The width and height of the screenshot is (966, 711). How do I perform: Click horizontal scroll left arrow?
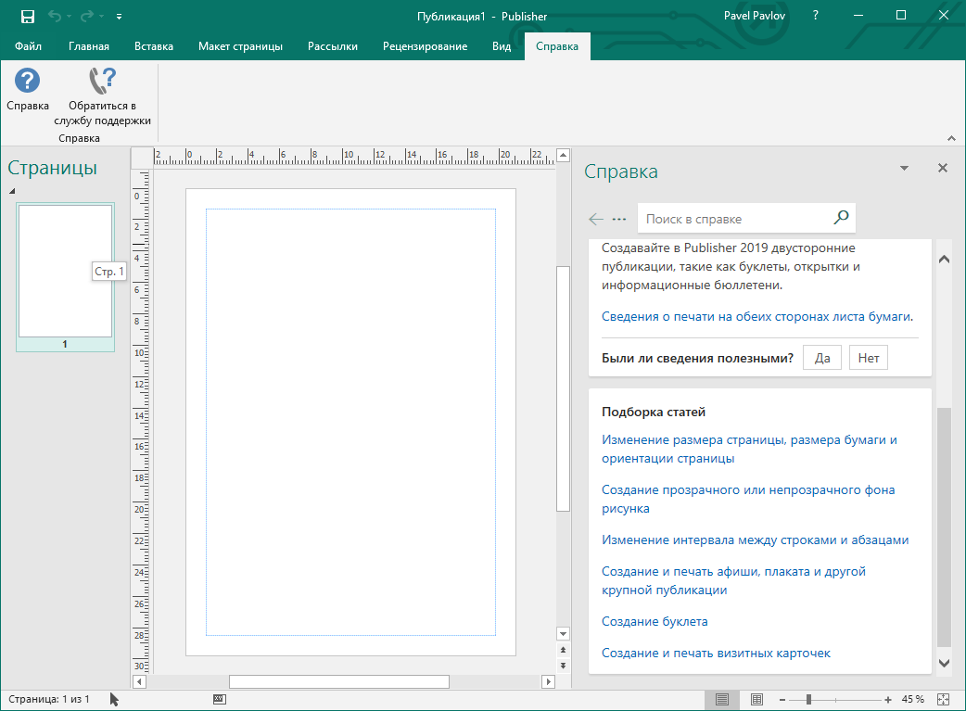click(139, 681)
